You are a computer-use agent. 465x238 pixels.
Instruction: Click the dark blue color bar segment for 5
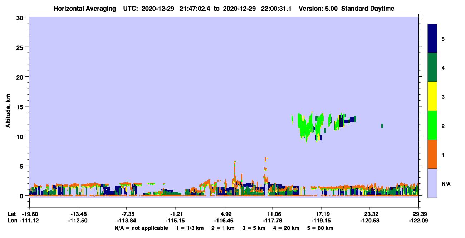pyautogui.click(x=432, y=39)
